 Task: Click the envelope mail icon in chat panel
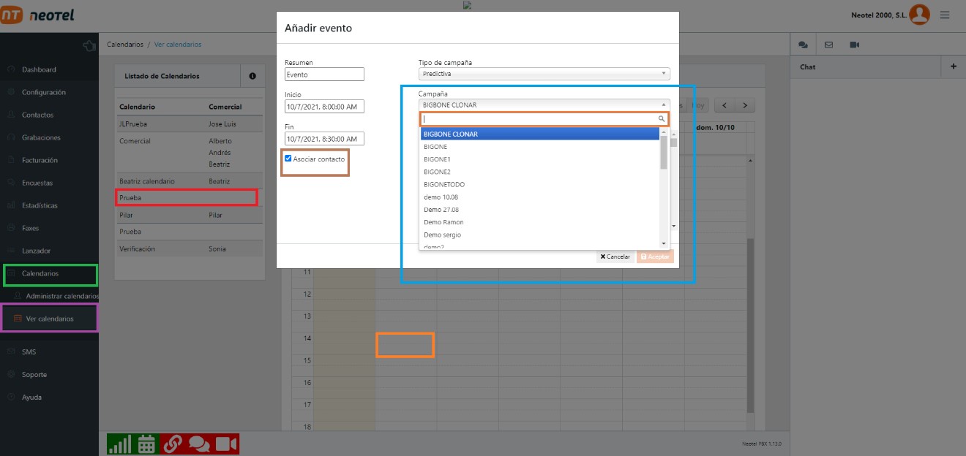[828, 45]
